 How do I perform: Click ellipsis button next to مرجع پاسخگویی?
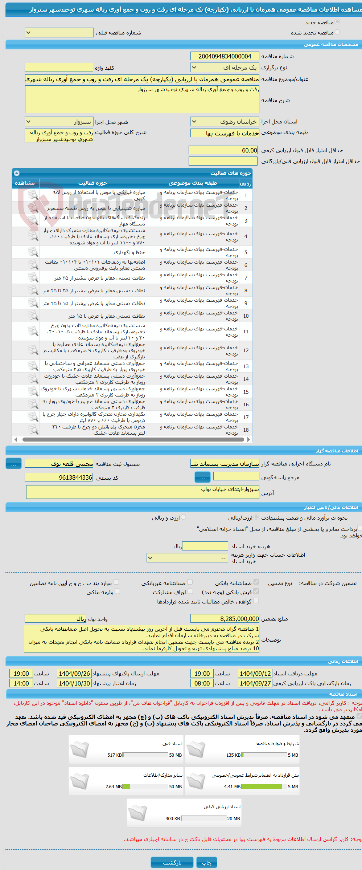202,477
